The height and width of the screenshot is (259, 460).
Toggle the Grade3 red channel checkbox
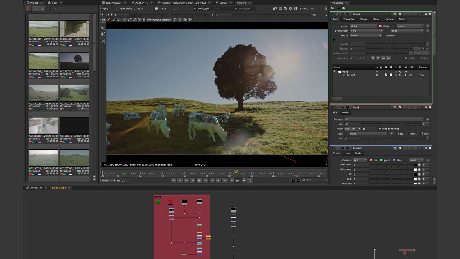tap(371, 160)
